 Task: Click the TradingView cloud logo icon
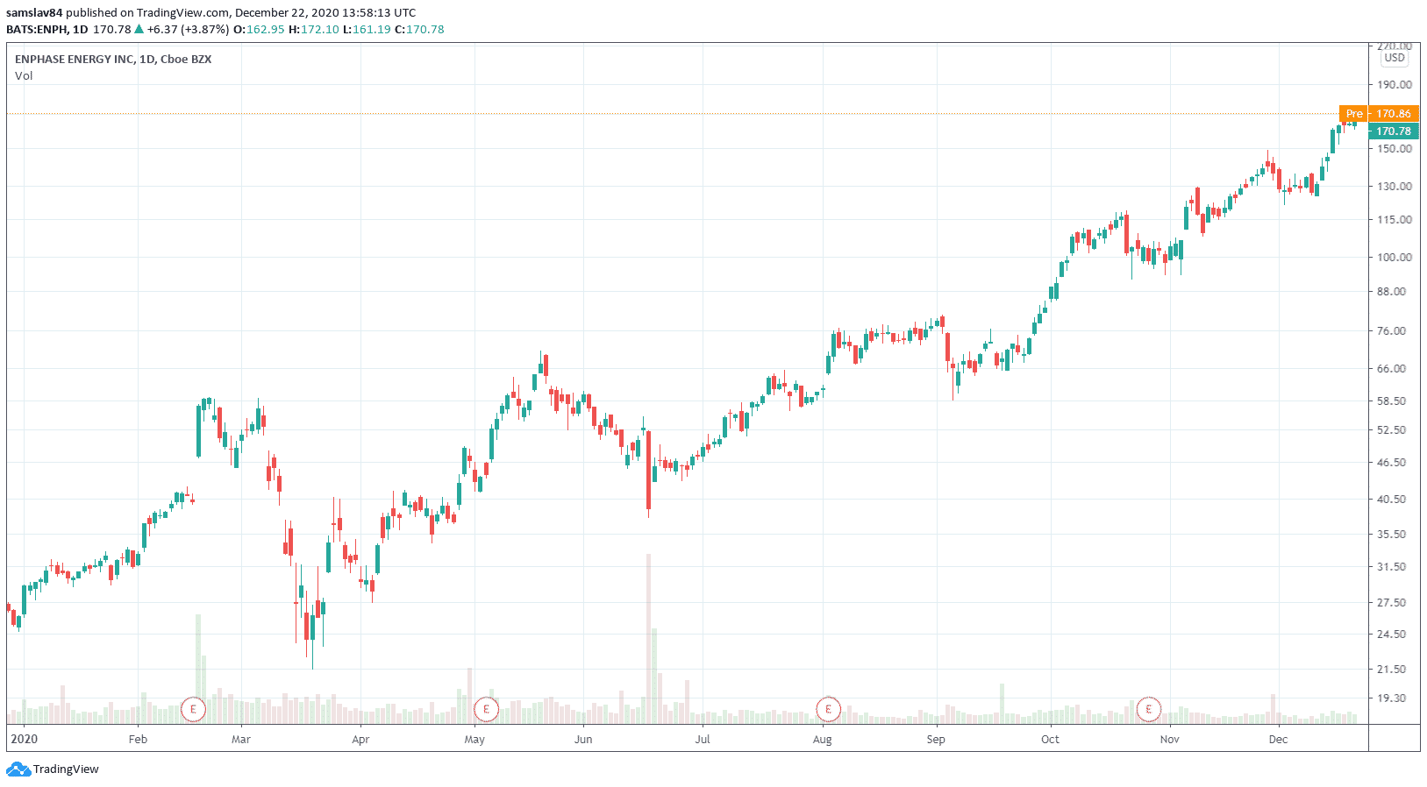coord(18,769)
